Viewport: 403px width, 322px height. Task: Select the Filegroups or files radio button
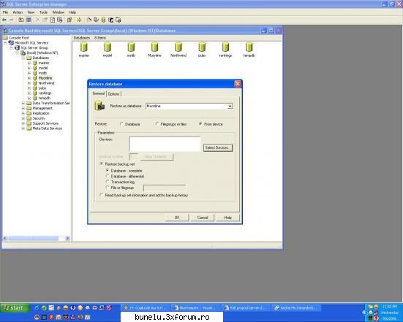157,124
